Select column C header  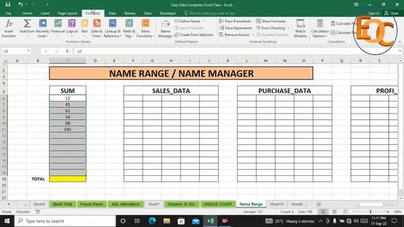click(x=68, y=61)
